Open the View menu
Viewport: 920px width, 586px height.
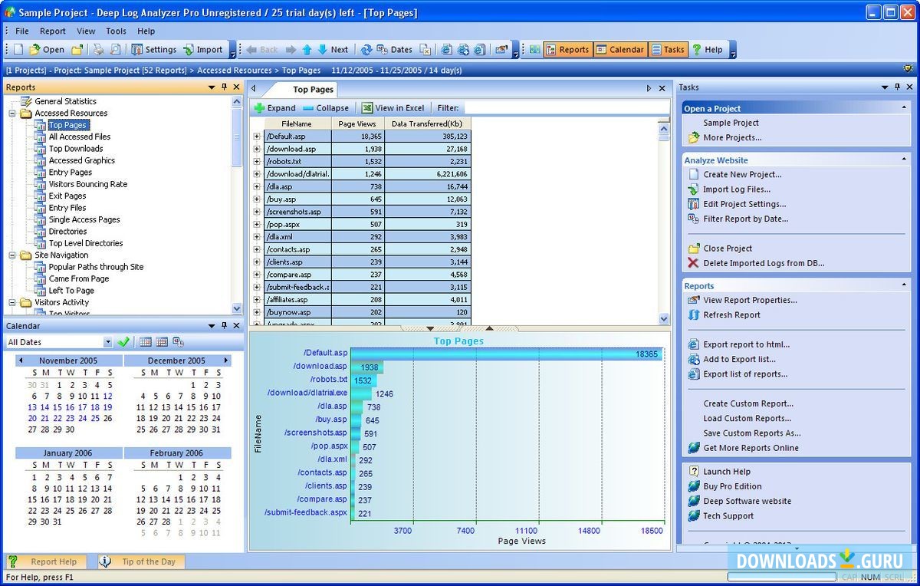(x=86, y=31)
